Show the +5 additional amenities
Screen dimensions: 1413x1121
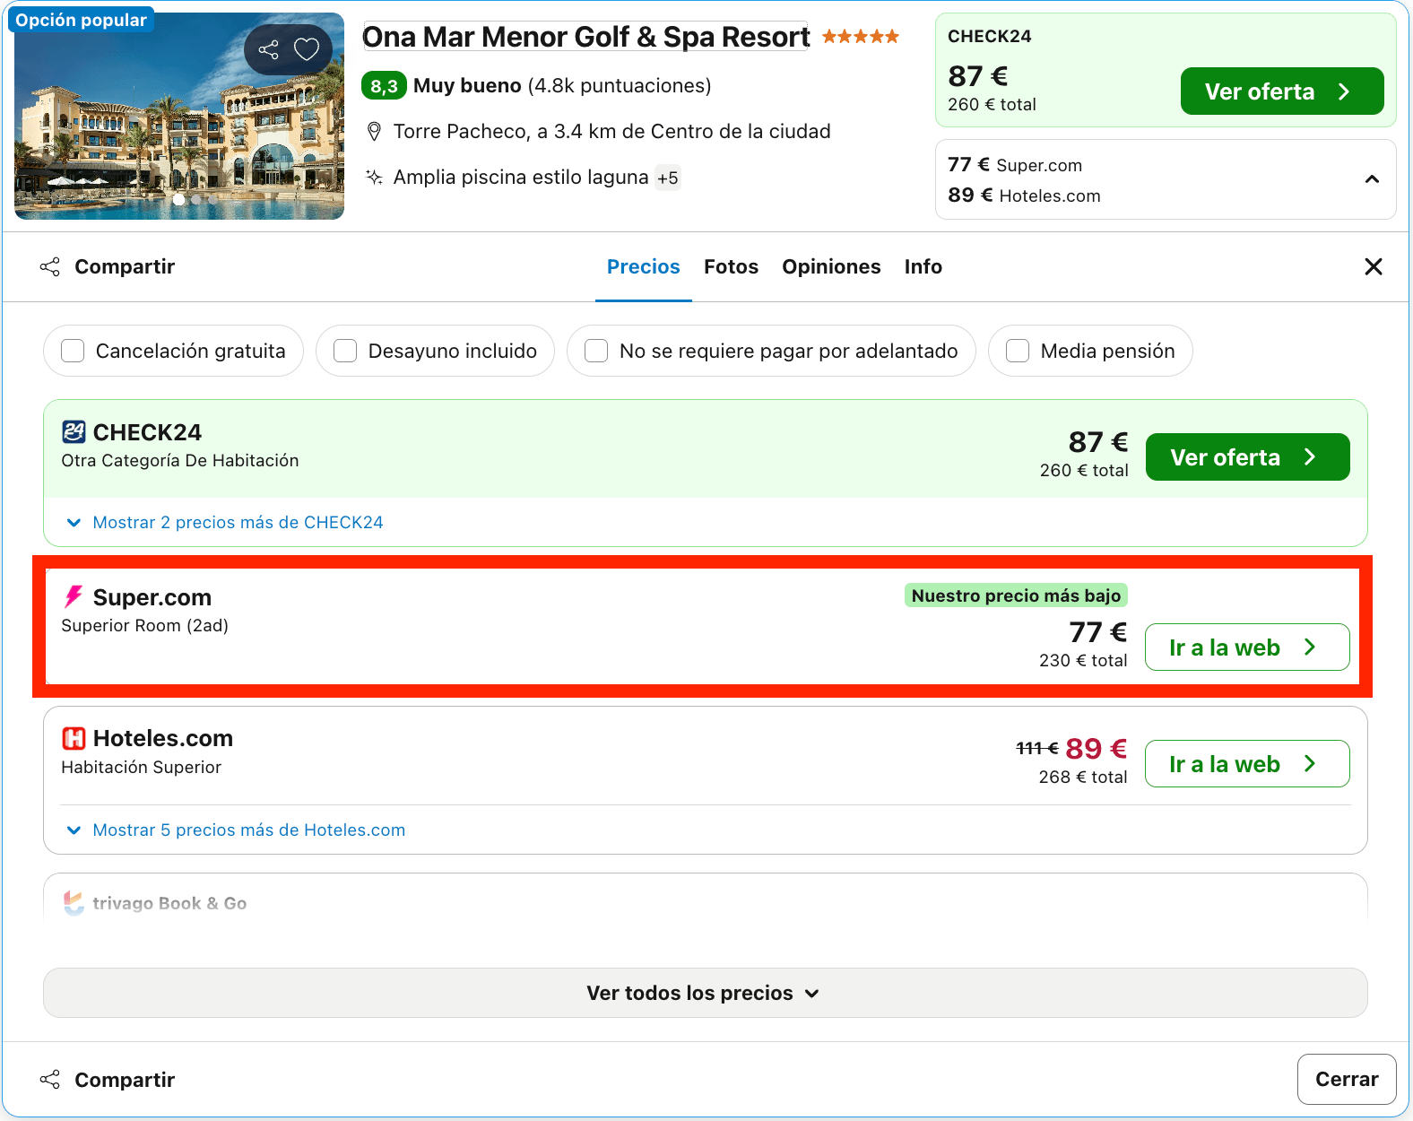click(667, 178)
